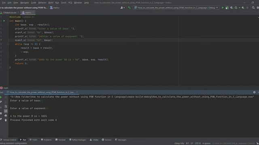Click the Profile icon in the toolbar
259x145 pixels.
point(236,8)
